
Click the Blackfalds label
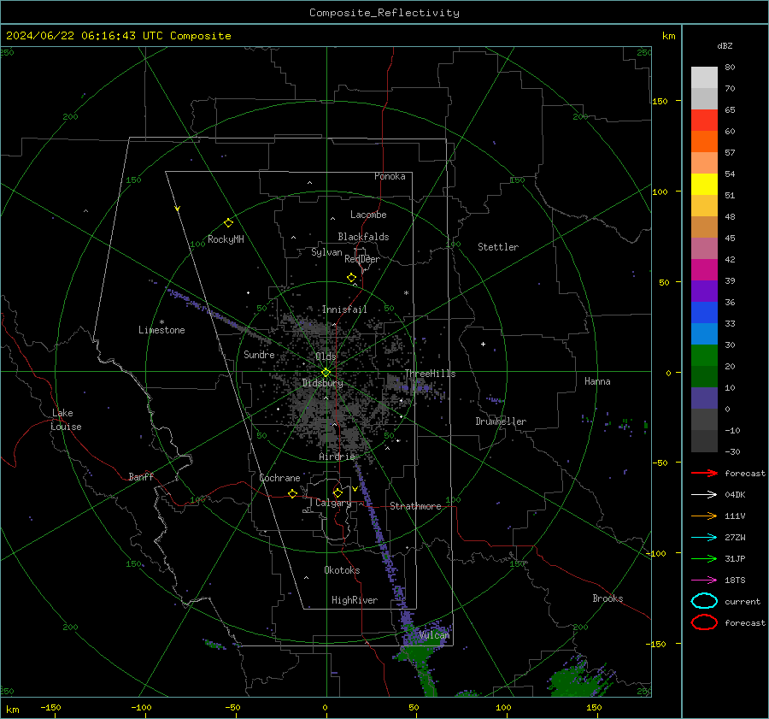[x=363, y=237]
